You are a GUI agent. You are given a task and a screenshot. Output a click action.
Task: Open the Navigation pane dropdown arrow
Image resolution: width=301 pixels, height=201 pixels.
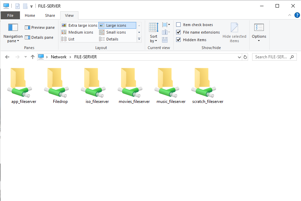(x=18, y=41)
